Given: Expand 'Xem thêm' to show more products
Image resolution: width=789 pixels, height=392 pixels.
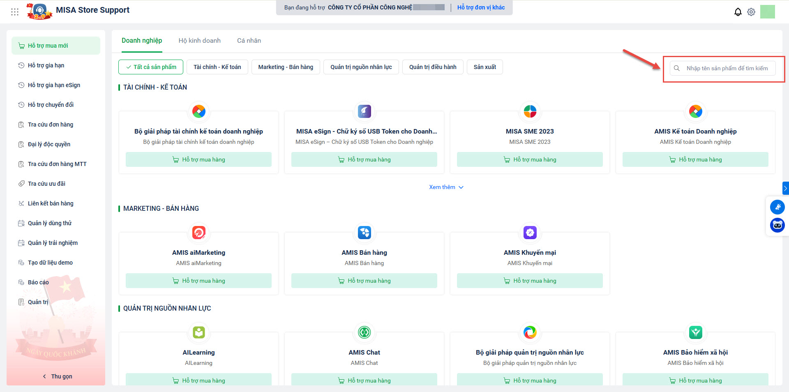Looking at the screenshot, I should pos(446,187).
